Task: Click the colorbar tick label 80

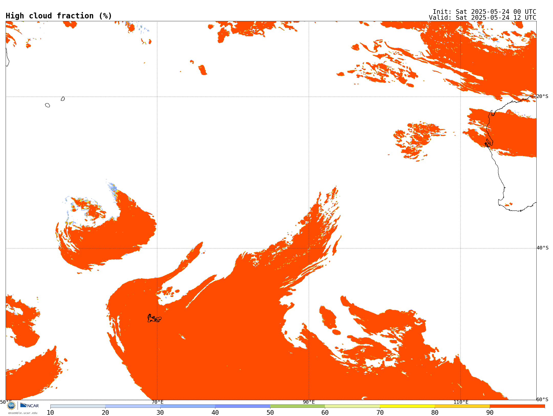Action: coord(435,413)
